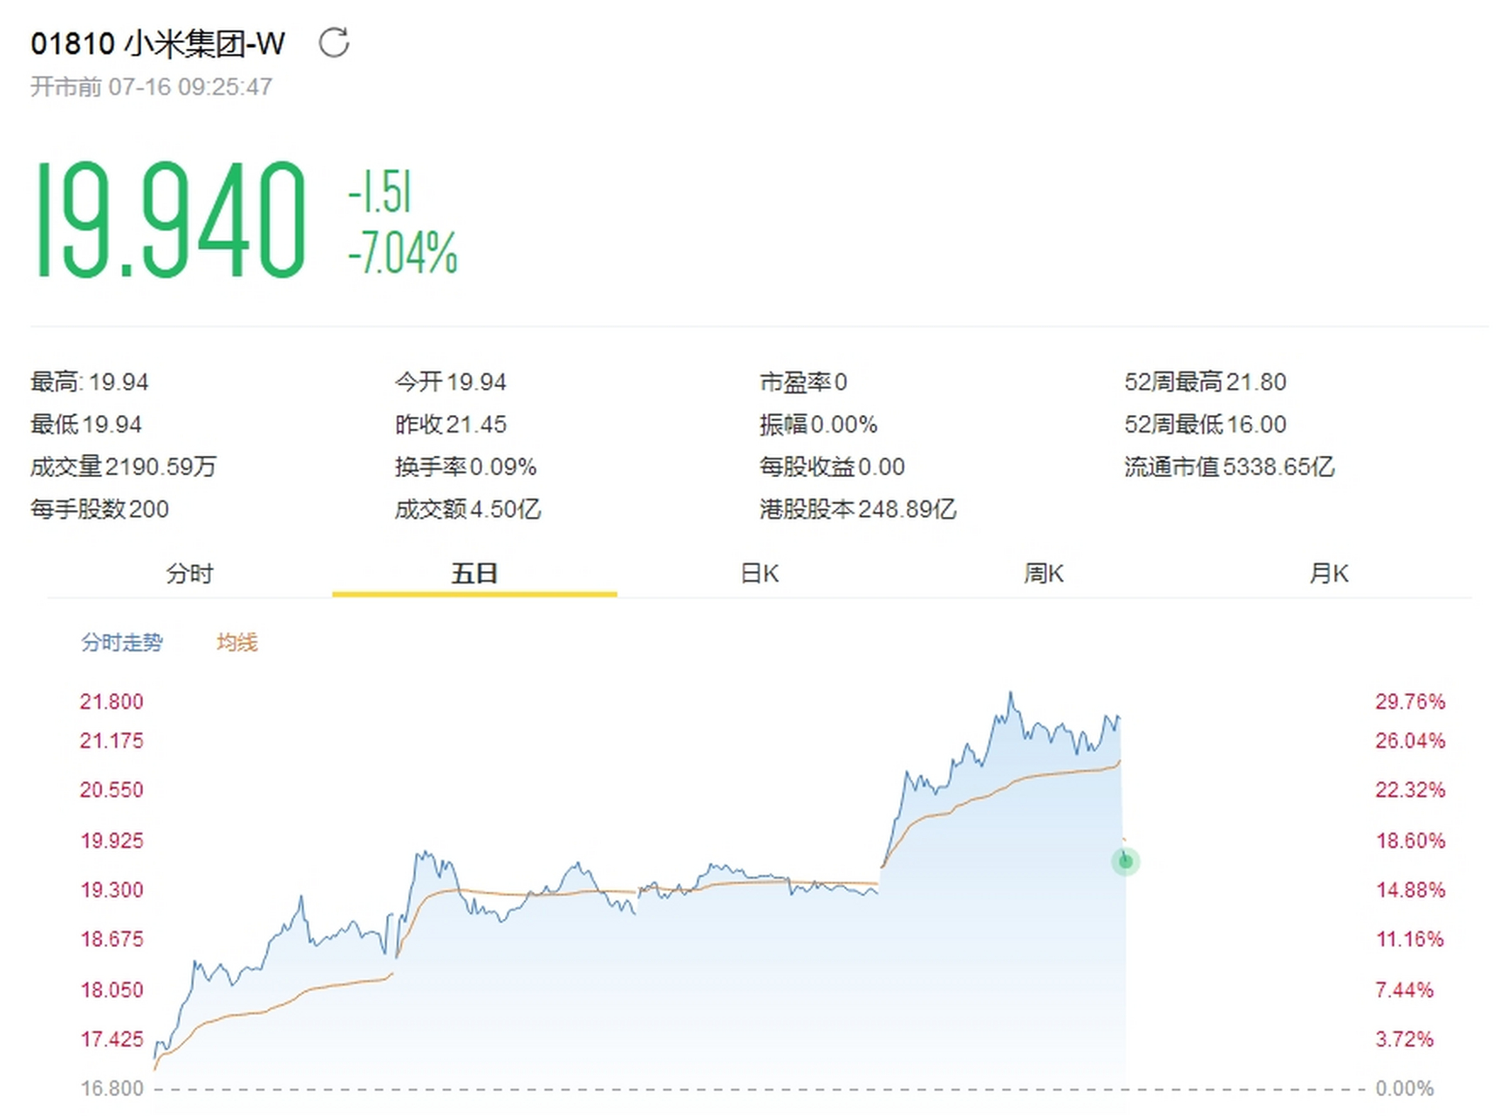Switch to the 分时 tab
This screenshot has width=1506, height=1116.
(x=189, y=574)
